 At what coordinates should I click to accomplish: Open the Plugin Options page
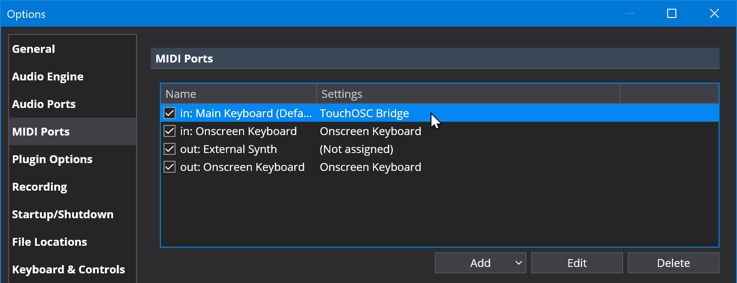[x=52, y=159]
